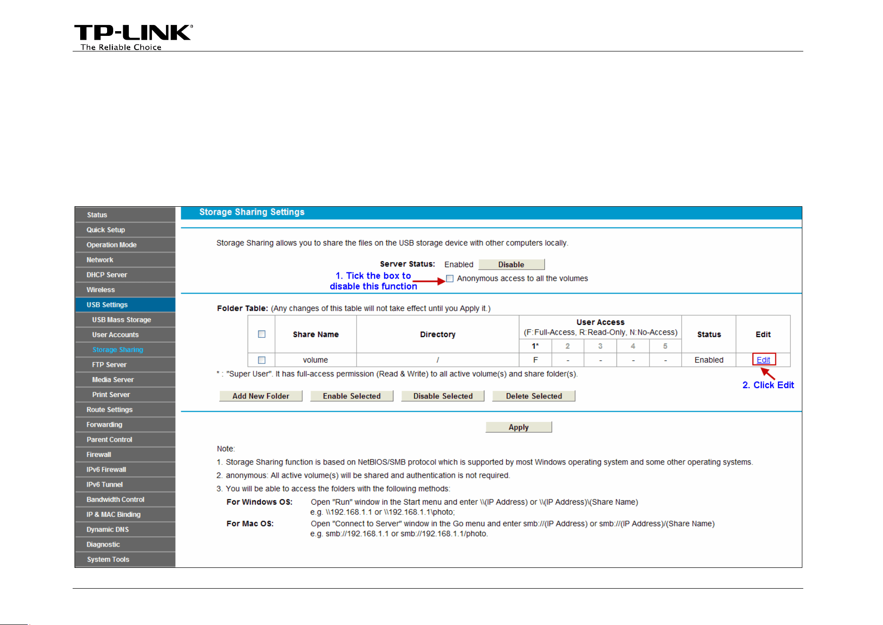
Task: Click the Add New Folder button
Action: point(261,396)
